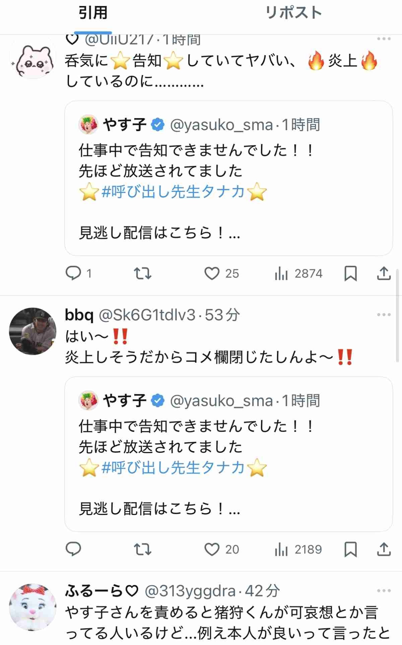This screenshot has width=402, height=645.
Task: Open the #呼び出し先生タナカ hashtag in bbq's quote
Action: pyautogui.click(x=173, y=468)
